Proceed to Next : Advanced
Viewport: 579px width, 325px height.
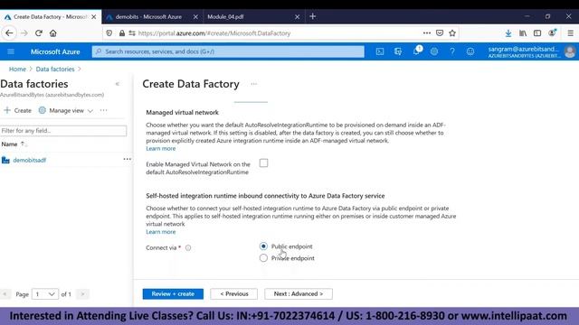pyautogui.click(x=299, y=293)
